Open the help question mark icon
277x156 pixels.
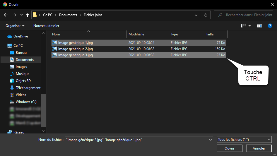270,26
